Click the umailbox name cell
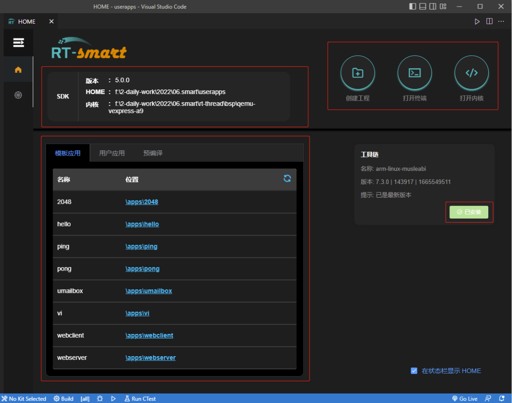 70,291
